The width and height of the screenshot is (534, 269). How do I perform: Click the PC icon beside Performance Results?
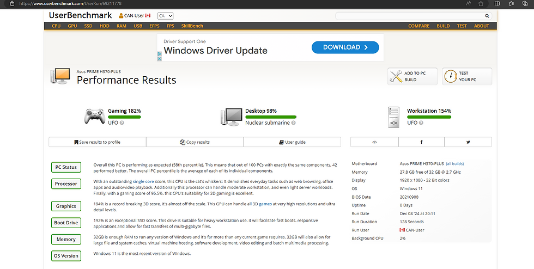[60, 76]
